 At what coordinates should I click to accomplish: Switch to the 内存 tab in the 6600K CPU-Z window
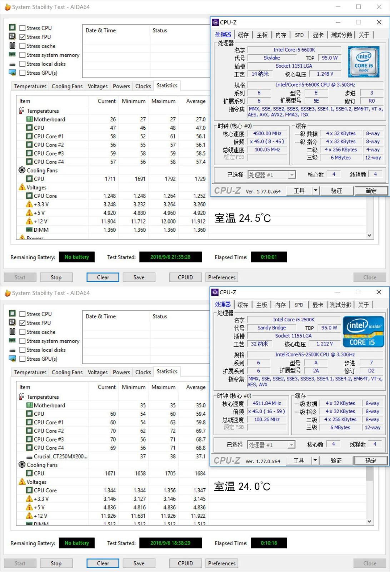click(x=281, y=35)
